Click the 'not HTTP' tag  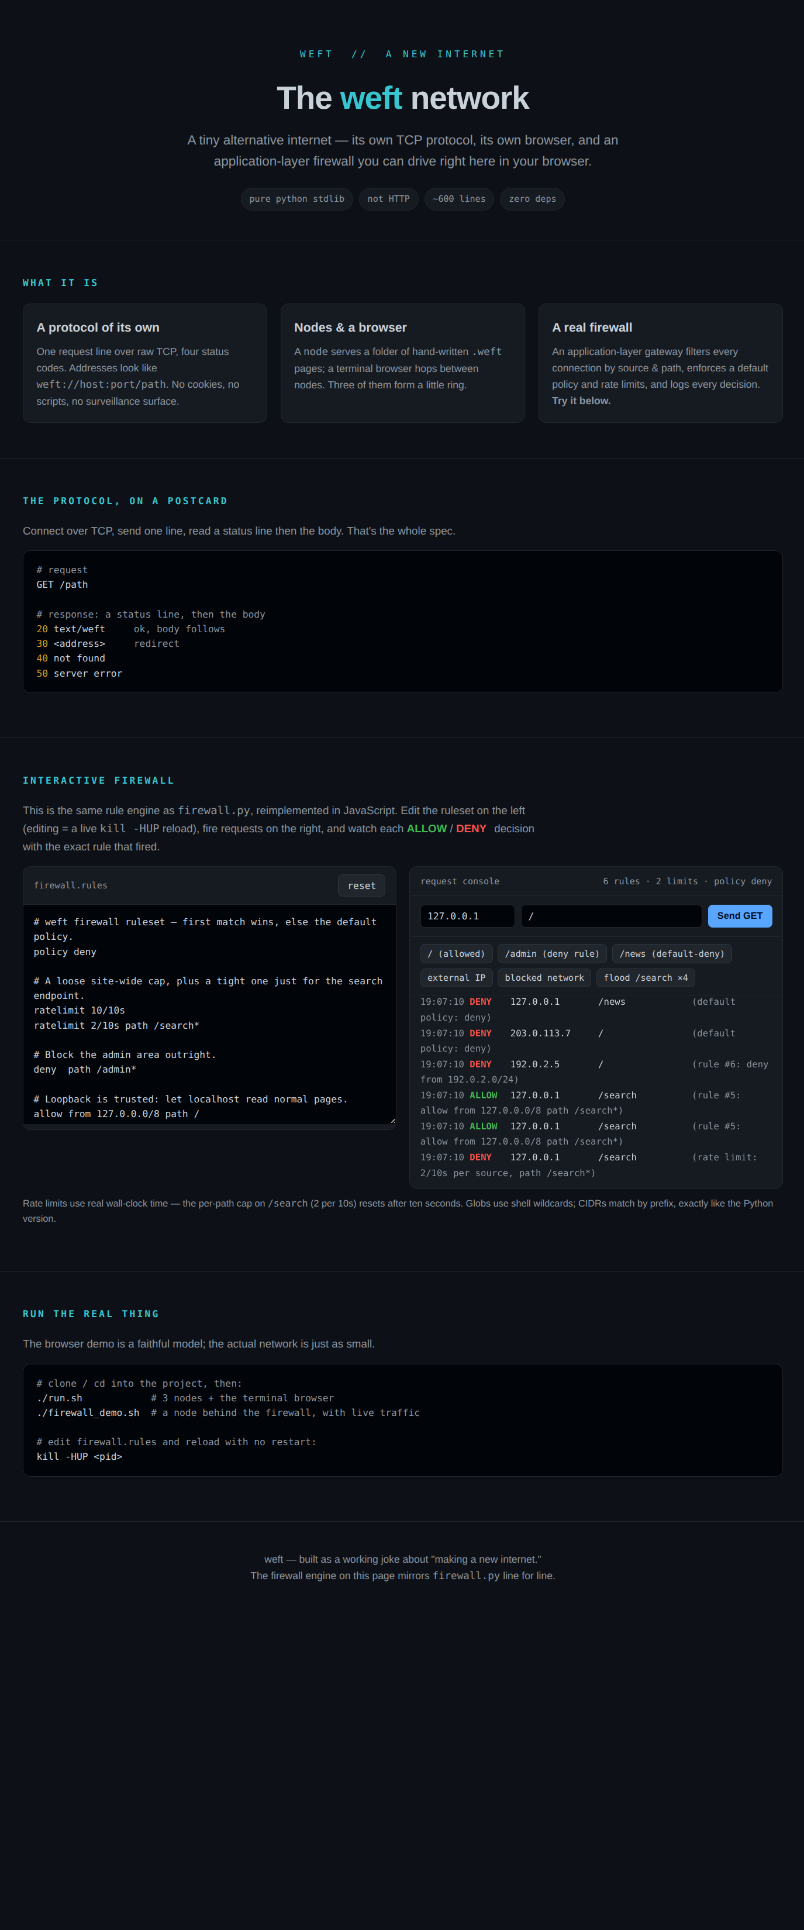point(388,199)
